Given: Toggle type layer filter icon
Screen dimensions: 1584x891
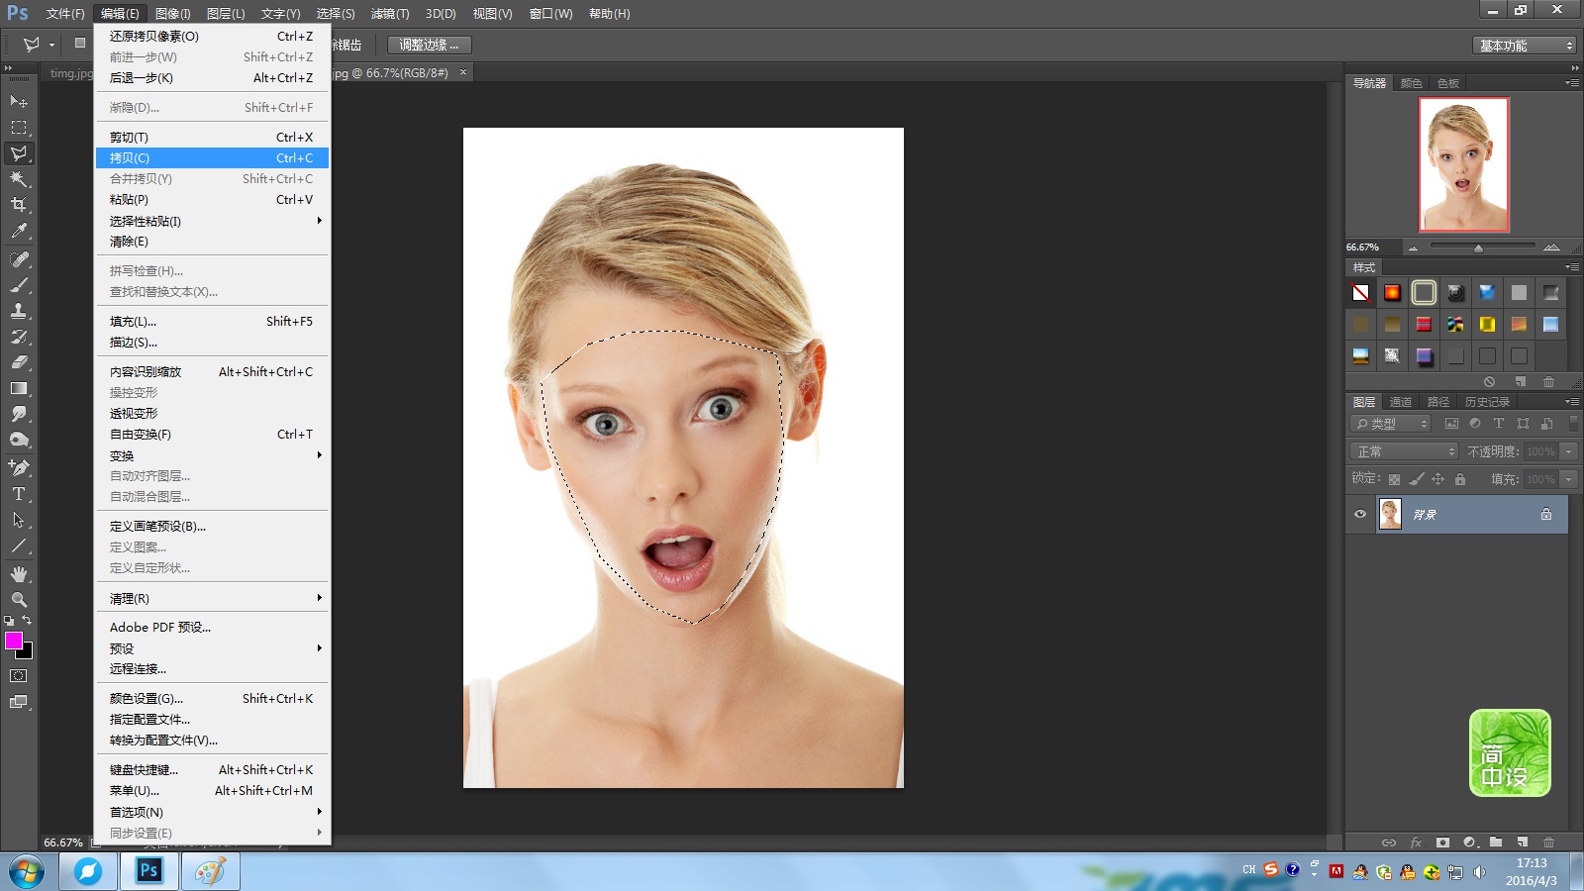Looking at the screenshot, I should 1499,424.
